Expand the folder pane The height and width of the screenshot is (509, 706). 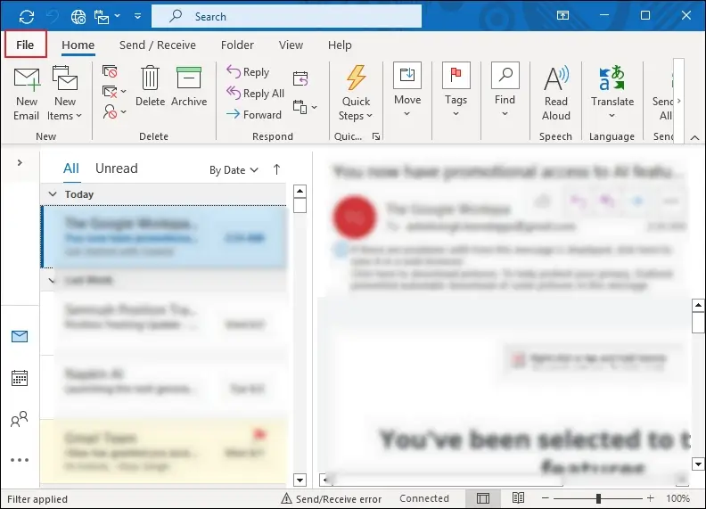pyautogui.click(x=20, y=162)
